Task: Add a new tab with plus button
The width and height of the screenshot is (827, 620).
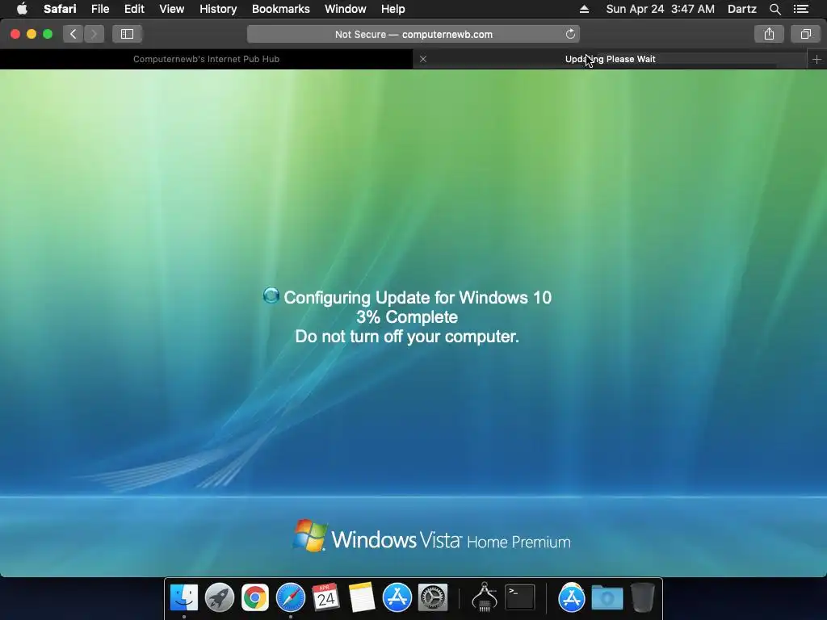Action: 817,60
